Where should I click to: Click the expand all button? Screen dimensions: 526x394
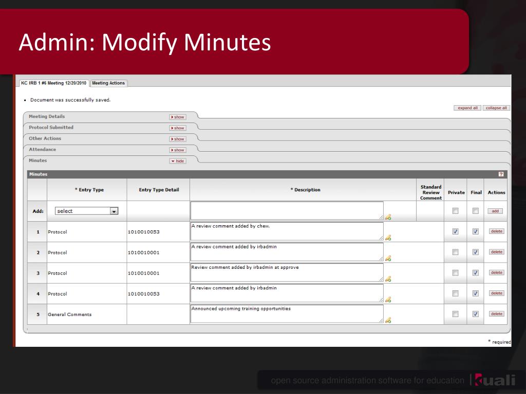coord(467,108)
